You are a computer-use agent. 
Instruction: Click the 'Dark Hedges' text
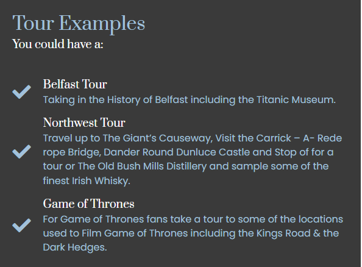click(x=75, y=247)
